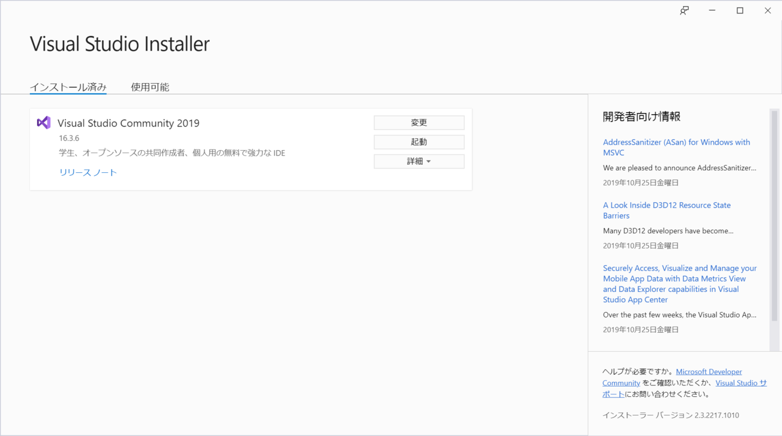The width and height of the screenshot is (782, 436).
Task: Click the feedback icon in the title bar
Action: click(x=684, y=10)
